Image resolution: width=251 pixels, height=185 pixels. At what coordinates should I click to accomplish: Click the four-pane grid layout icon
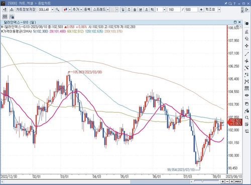(5, 16)
